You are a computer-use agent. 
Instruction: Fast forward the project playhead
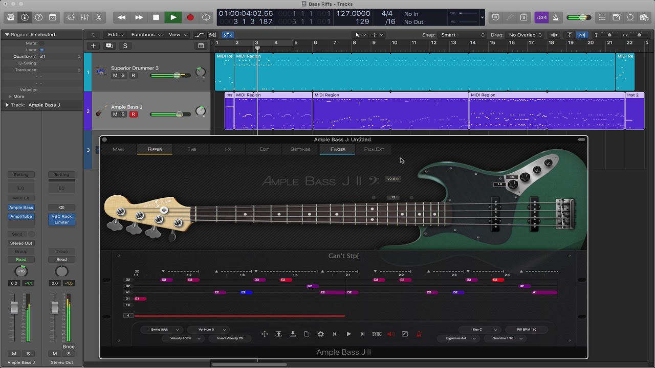[x=139, y=17]
